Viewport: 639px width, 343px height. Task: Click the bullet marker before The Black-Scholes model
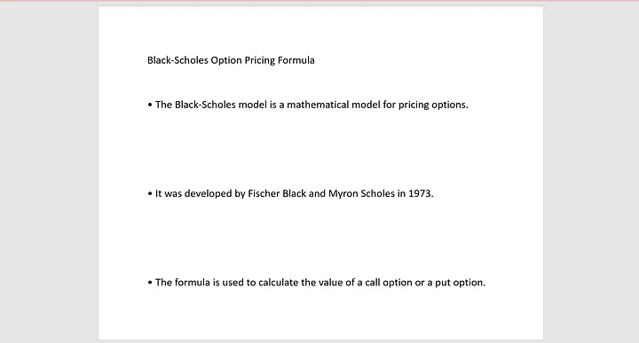pos(150,105)
